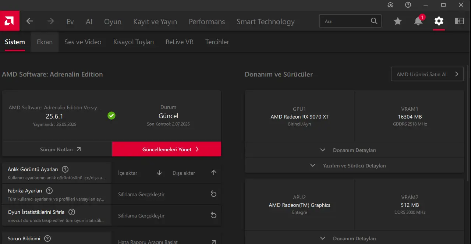Open favorites star icon
471x244 pixels.
coord(398,21)
